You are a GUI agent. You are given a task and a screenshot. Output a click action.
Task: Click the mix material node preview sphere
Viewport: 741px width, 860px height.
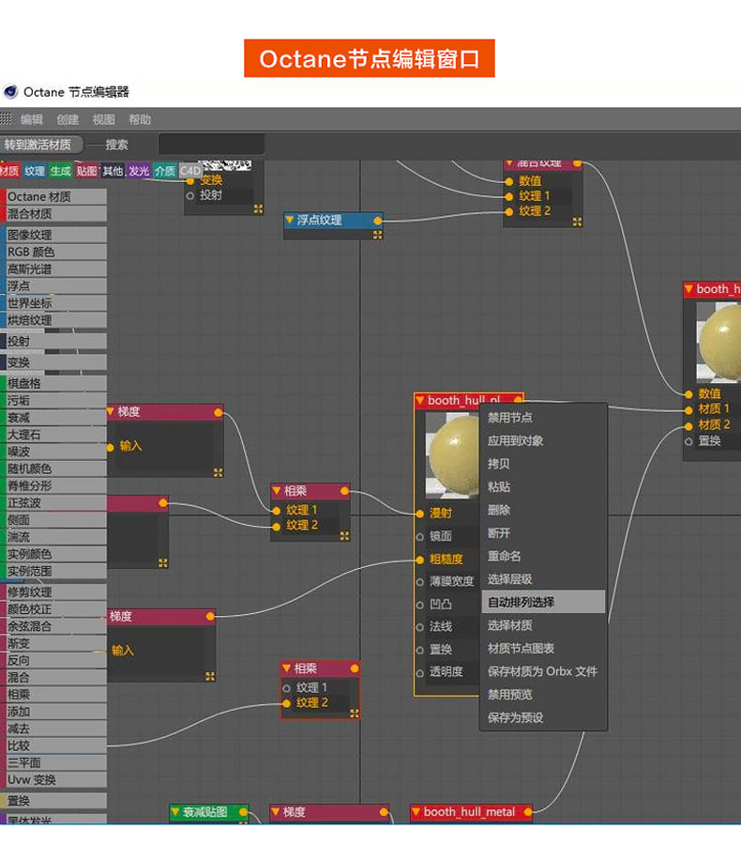(x=718, y=343)
